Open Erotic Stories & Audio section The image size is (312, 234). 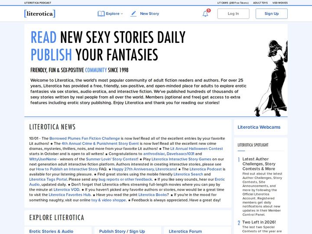pos(51,231)
